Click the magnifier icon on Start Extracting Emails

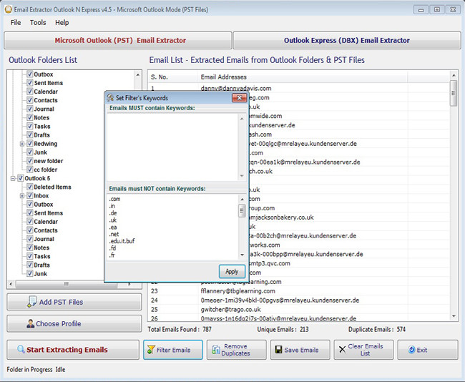(21, 349)
